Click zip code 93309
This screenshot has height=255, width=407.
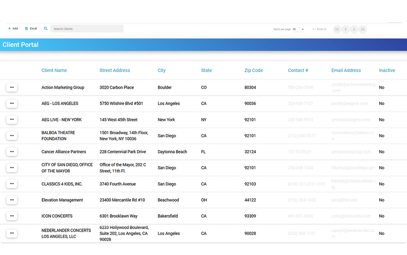tap(250, 216)
